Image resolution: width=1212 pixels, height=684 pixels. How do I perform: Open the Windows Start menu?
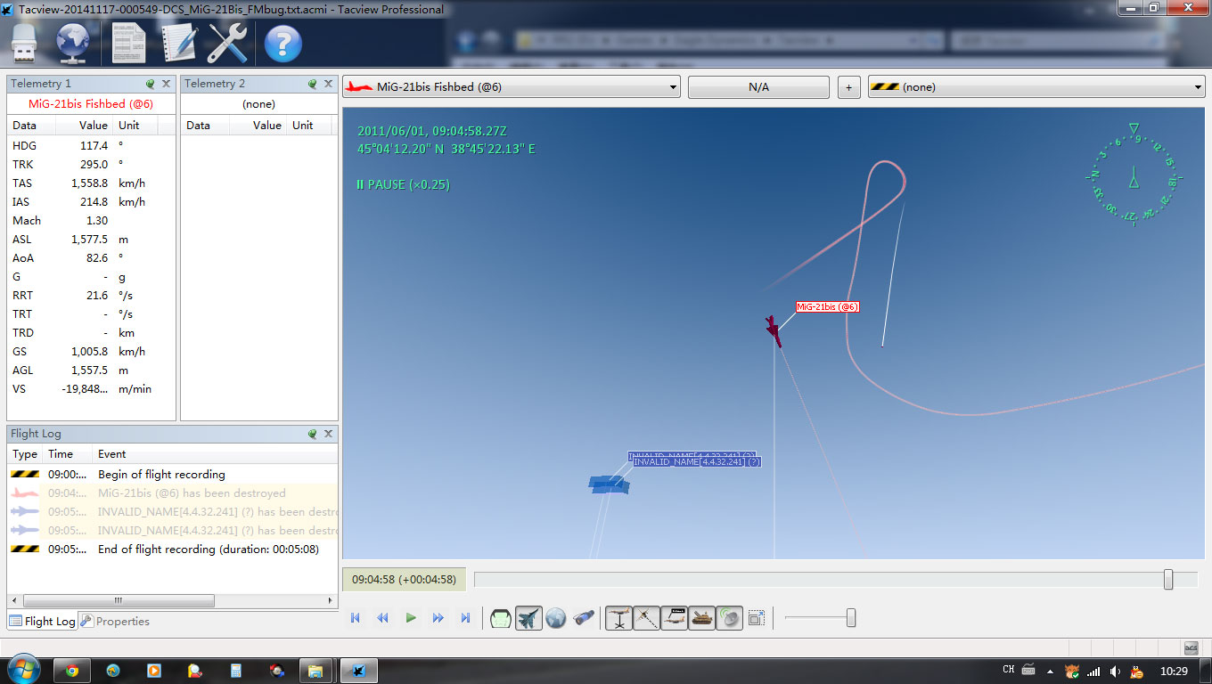[23, 670]
